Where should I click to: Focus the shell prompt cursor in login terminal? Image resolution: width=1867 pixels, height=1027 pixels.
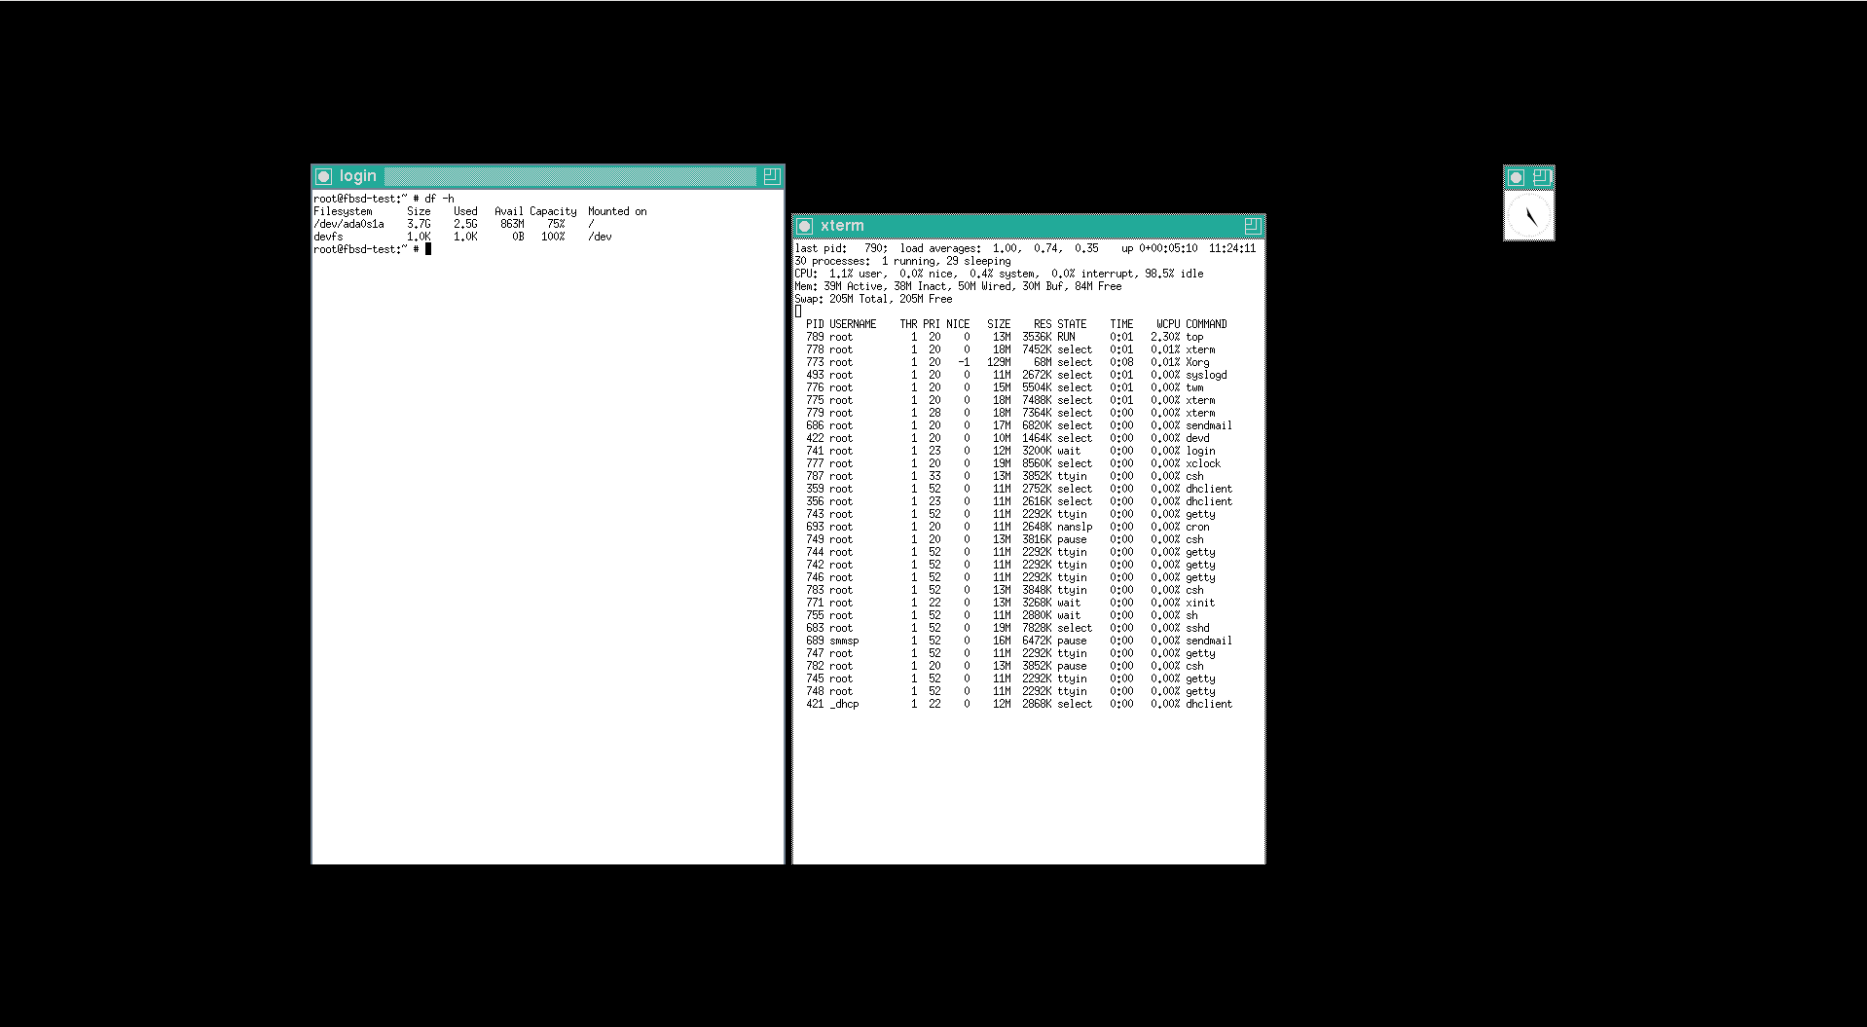(x=428, y=249)
